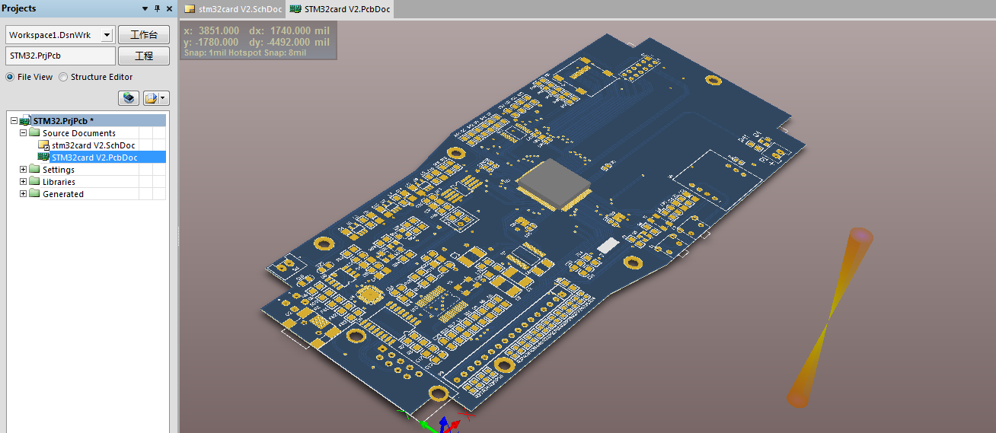
Task: Expand the Generated folder
Action: (x=24, y=194)
